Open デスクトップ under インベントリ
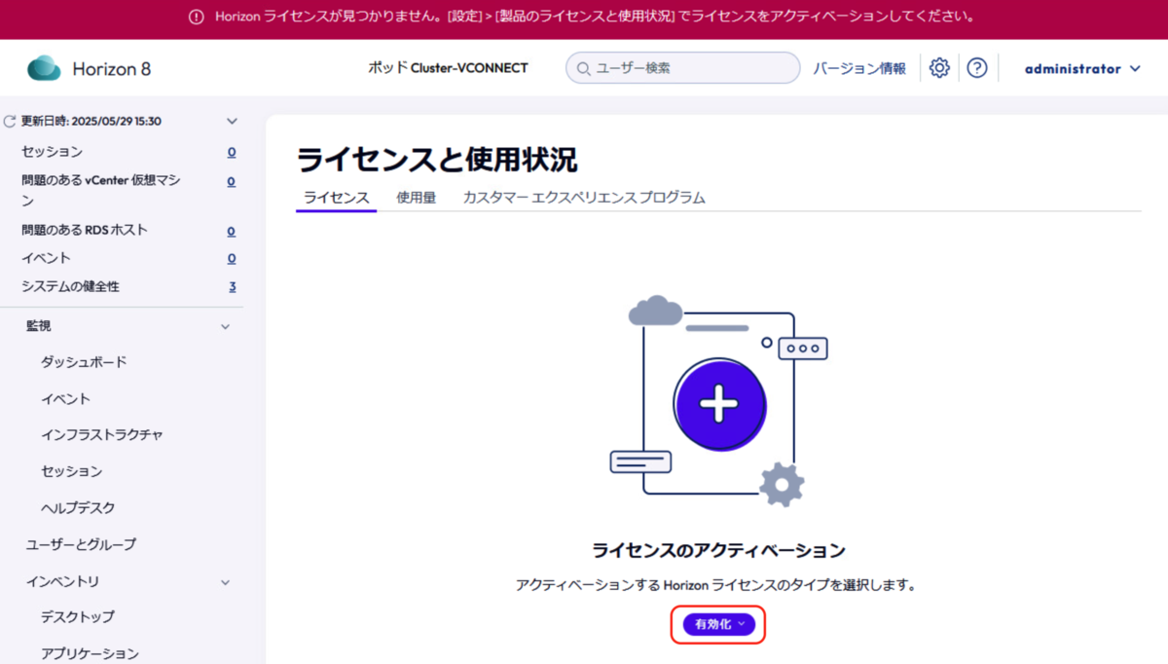Screen dimensions: 1168x664 pos(77,617)
